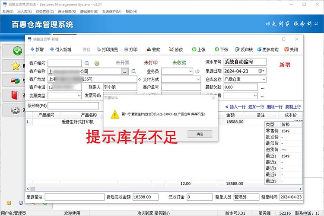
Task: Open the 财务管理(C) menu
Action: (45, 12)
